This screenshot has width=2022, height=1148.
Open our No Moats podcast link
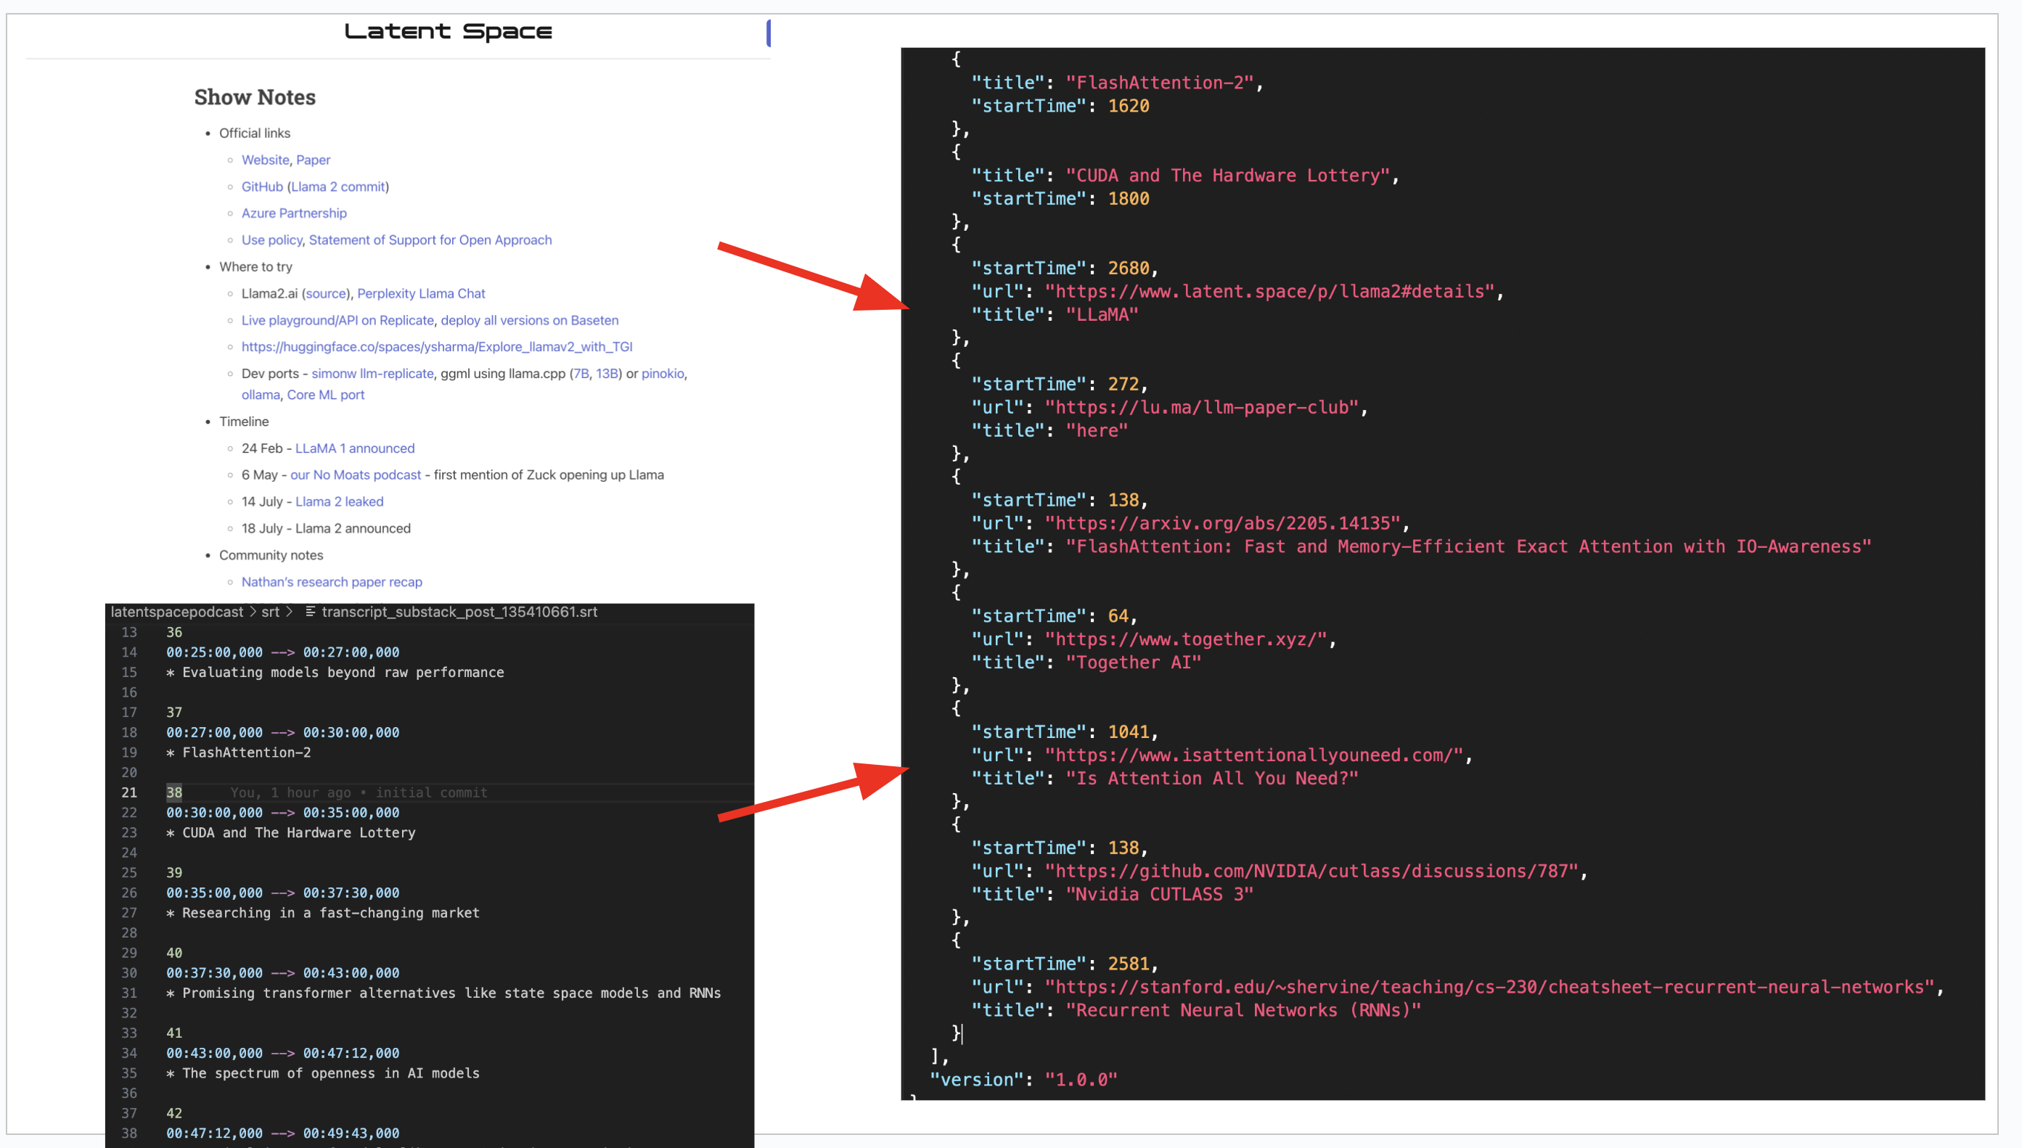click(x=355, y=475)
